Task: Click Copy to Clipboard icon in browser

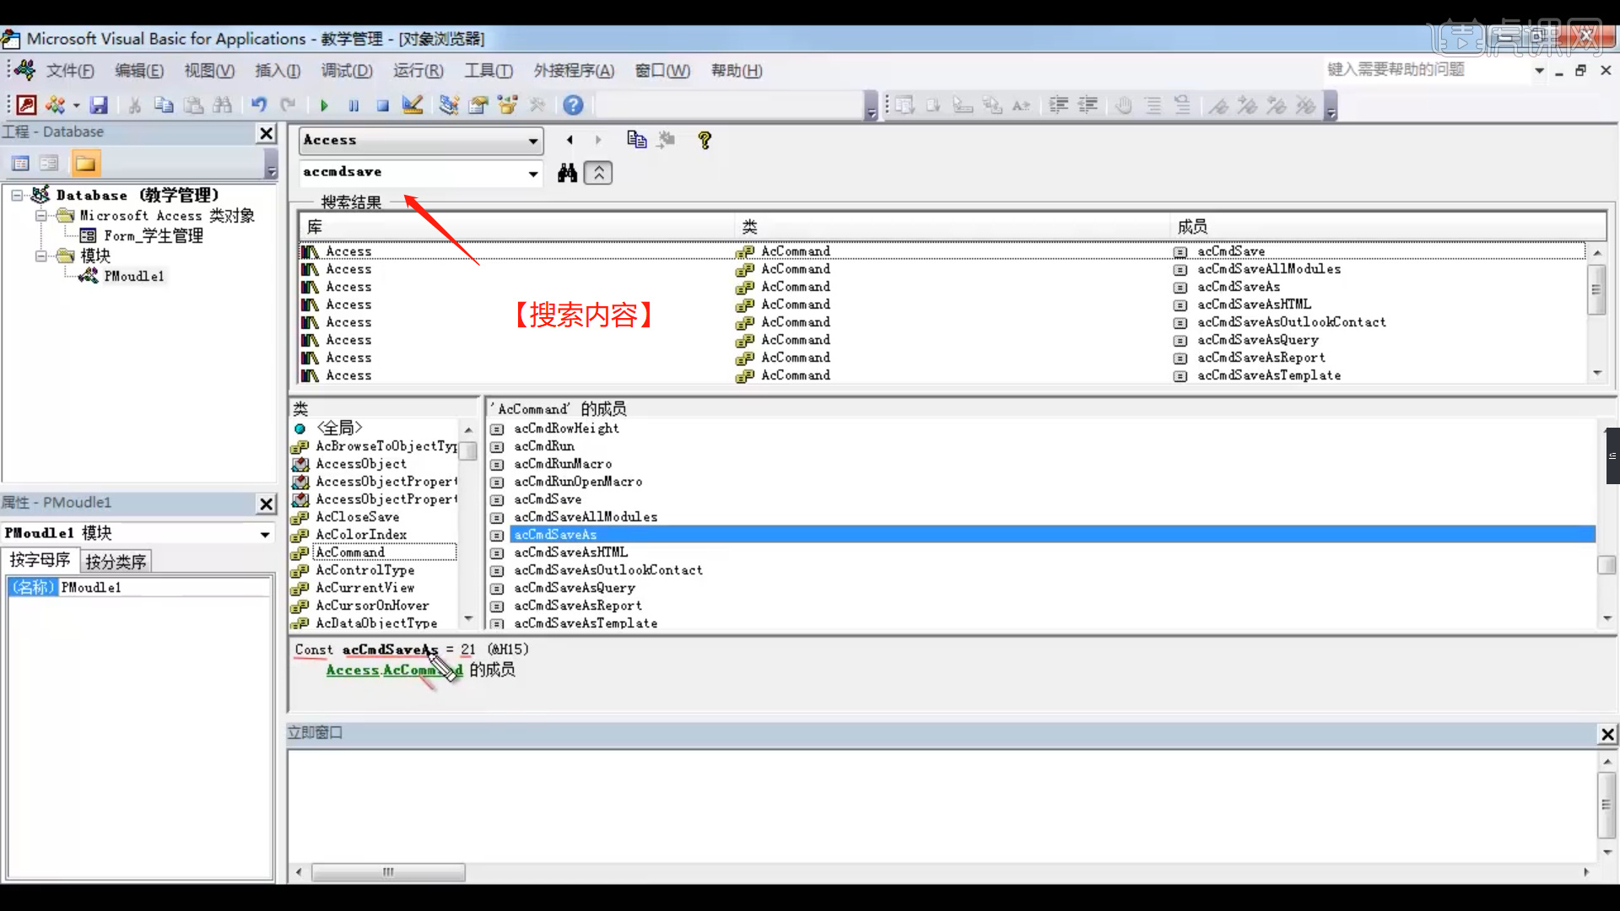Action: 636,140
